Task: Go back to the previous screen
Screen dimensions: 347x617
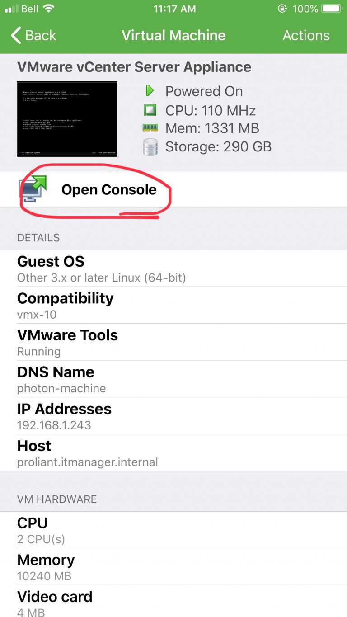Action: (x=33, y=35)
